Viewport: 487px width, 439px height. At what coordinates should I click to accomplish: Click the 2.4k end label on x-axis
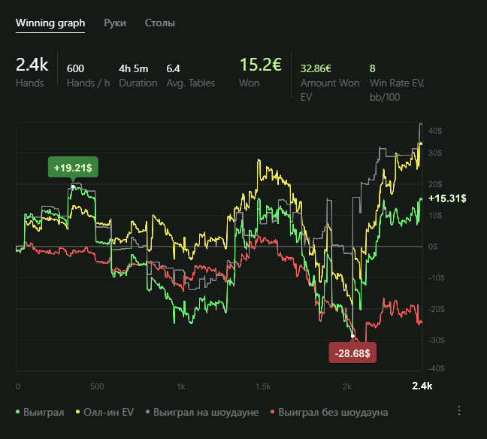[422, 386]
